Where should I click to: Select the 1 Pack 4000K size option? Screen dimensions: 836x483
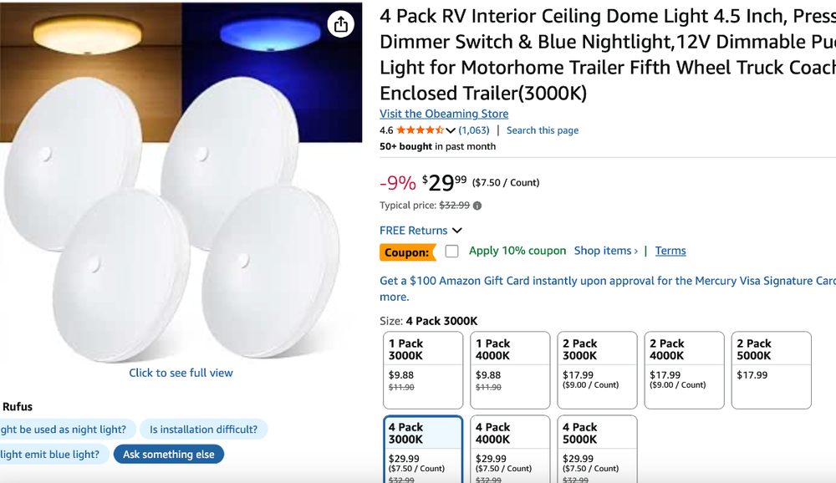pyautogui.click(x=510, y=369)
